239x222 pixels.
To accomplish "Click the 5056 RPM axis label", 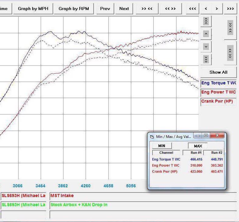I will click(131, 186).
